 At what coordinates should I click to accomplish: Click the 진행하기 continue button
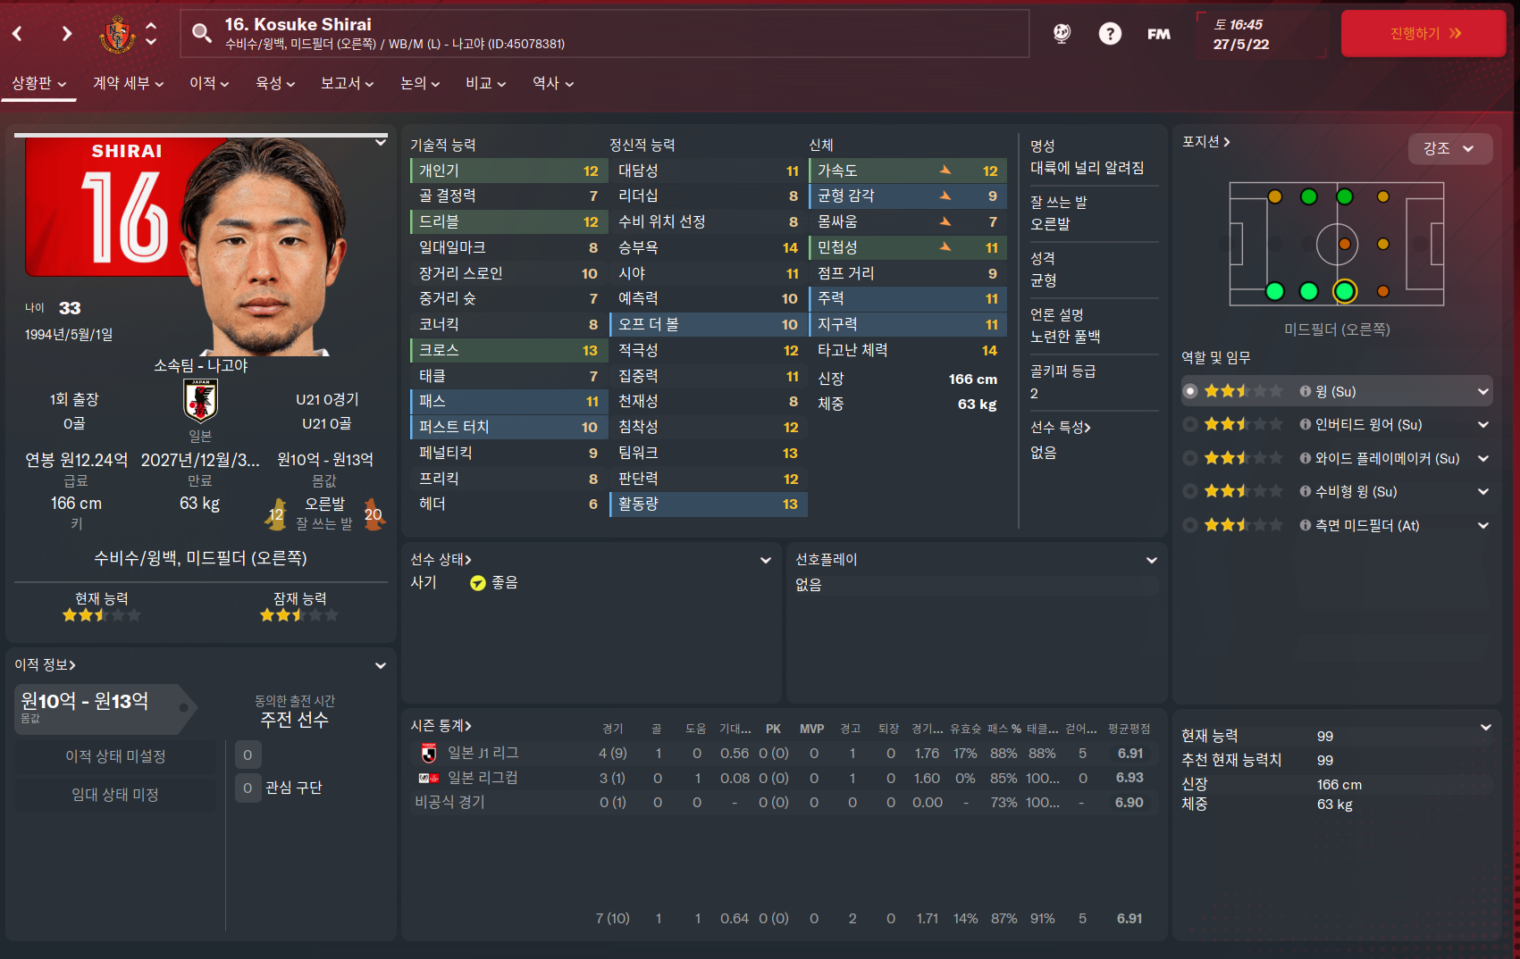pyautogui.click(x=1423, y=34)
